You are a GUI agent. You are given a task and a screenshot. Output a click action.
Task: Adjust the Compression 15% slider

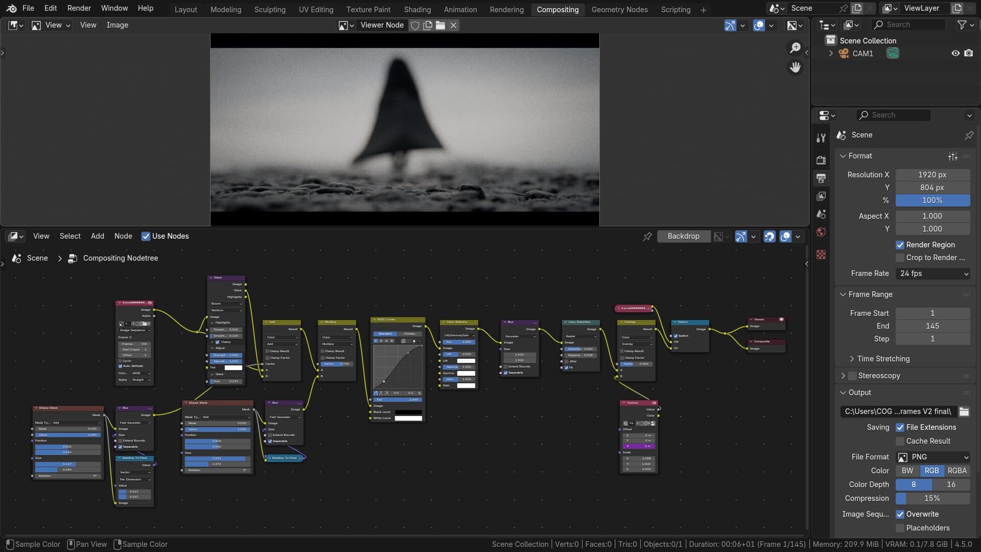pos(932,498)
